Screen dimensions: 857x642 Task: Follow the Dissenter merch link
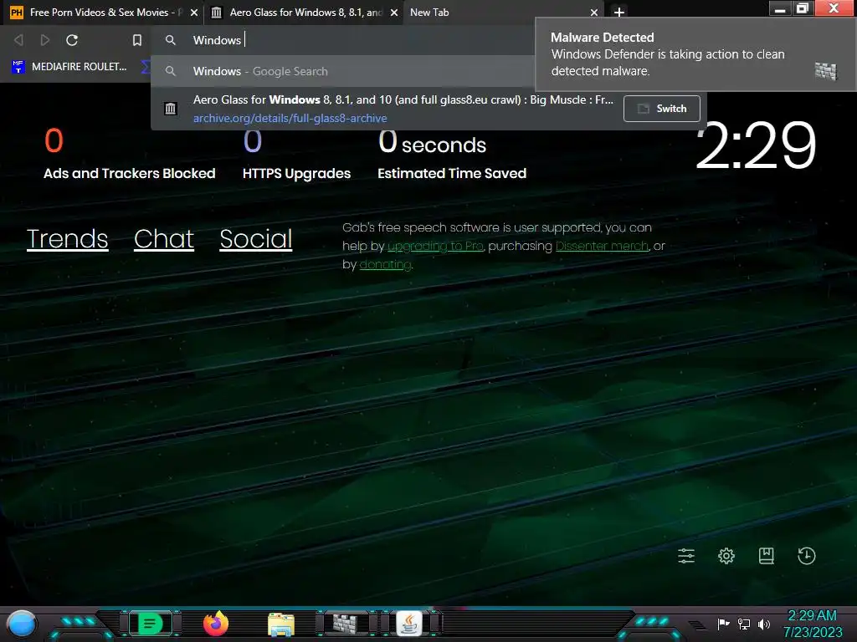coord(602,247)
